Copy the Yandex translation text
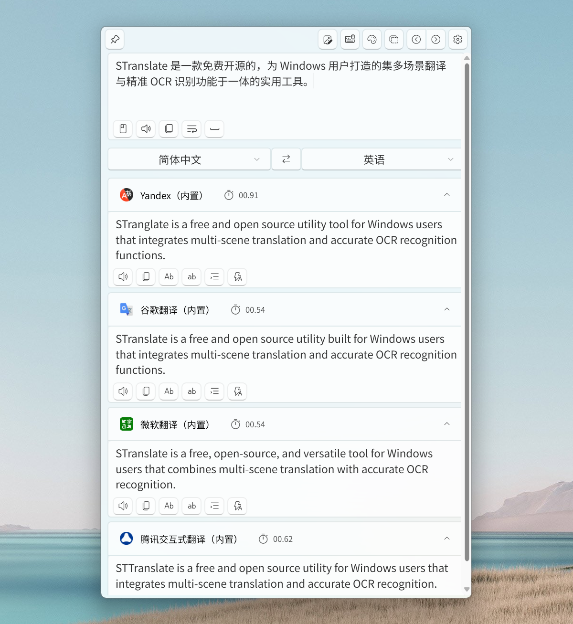The height and width of the screenshot is (624, 573). [x=146, y=277]
